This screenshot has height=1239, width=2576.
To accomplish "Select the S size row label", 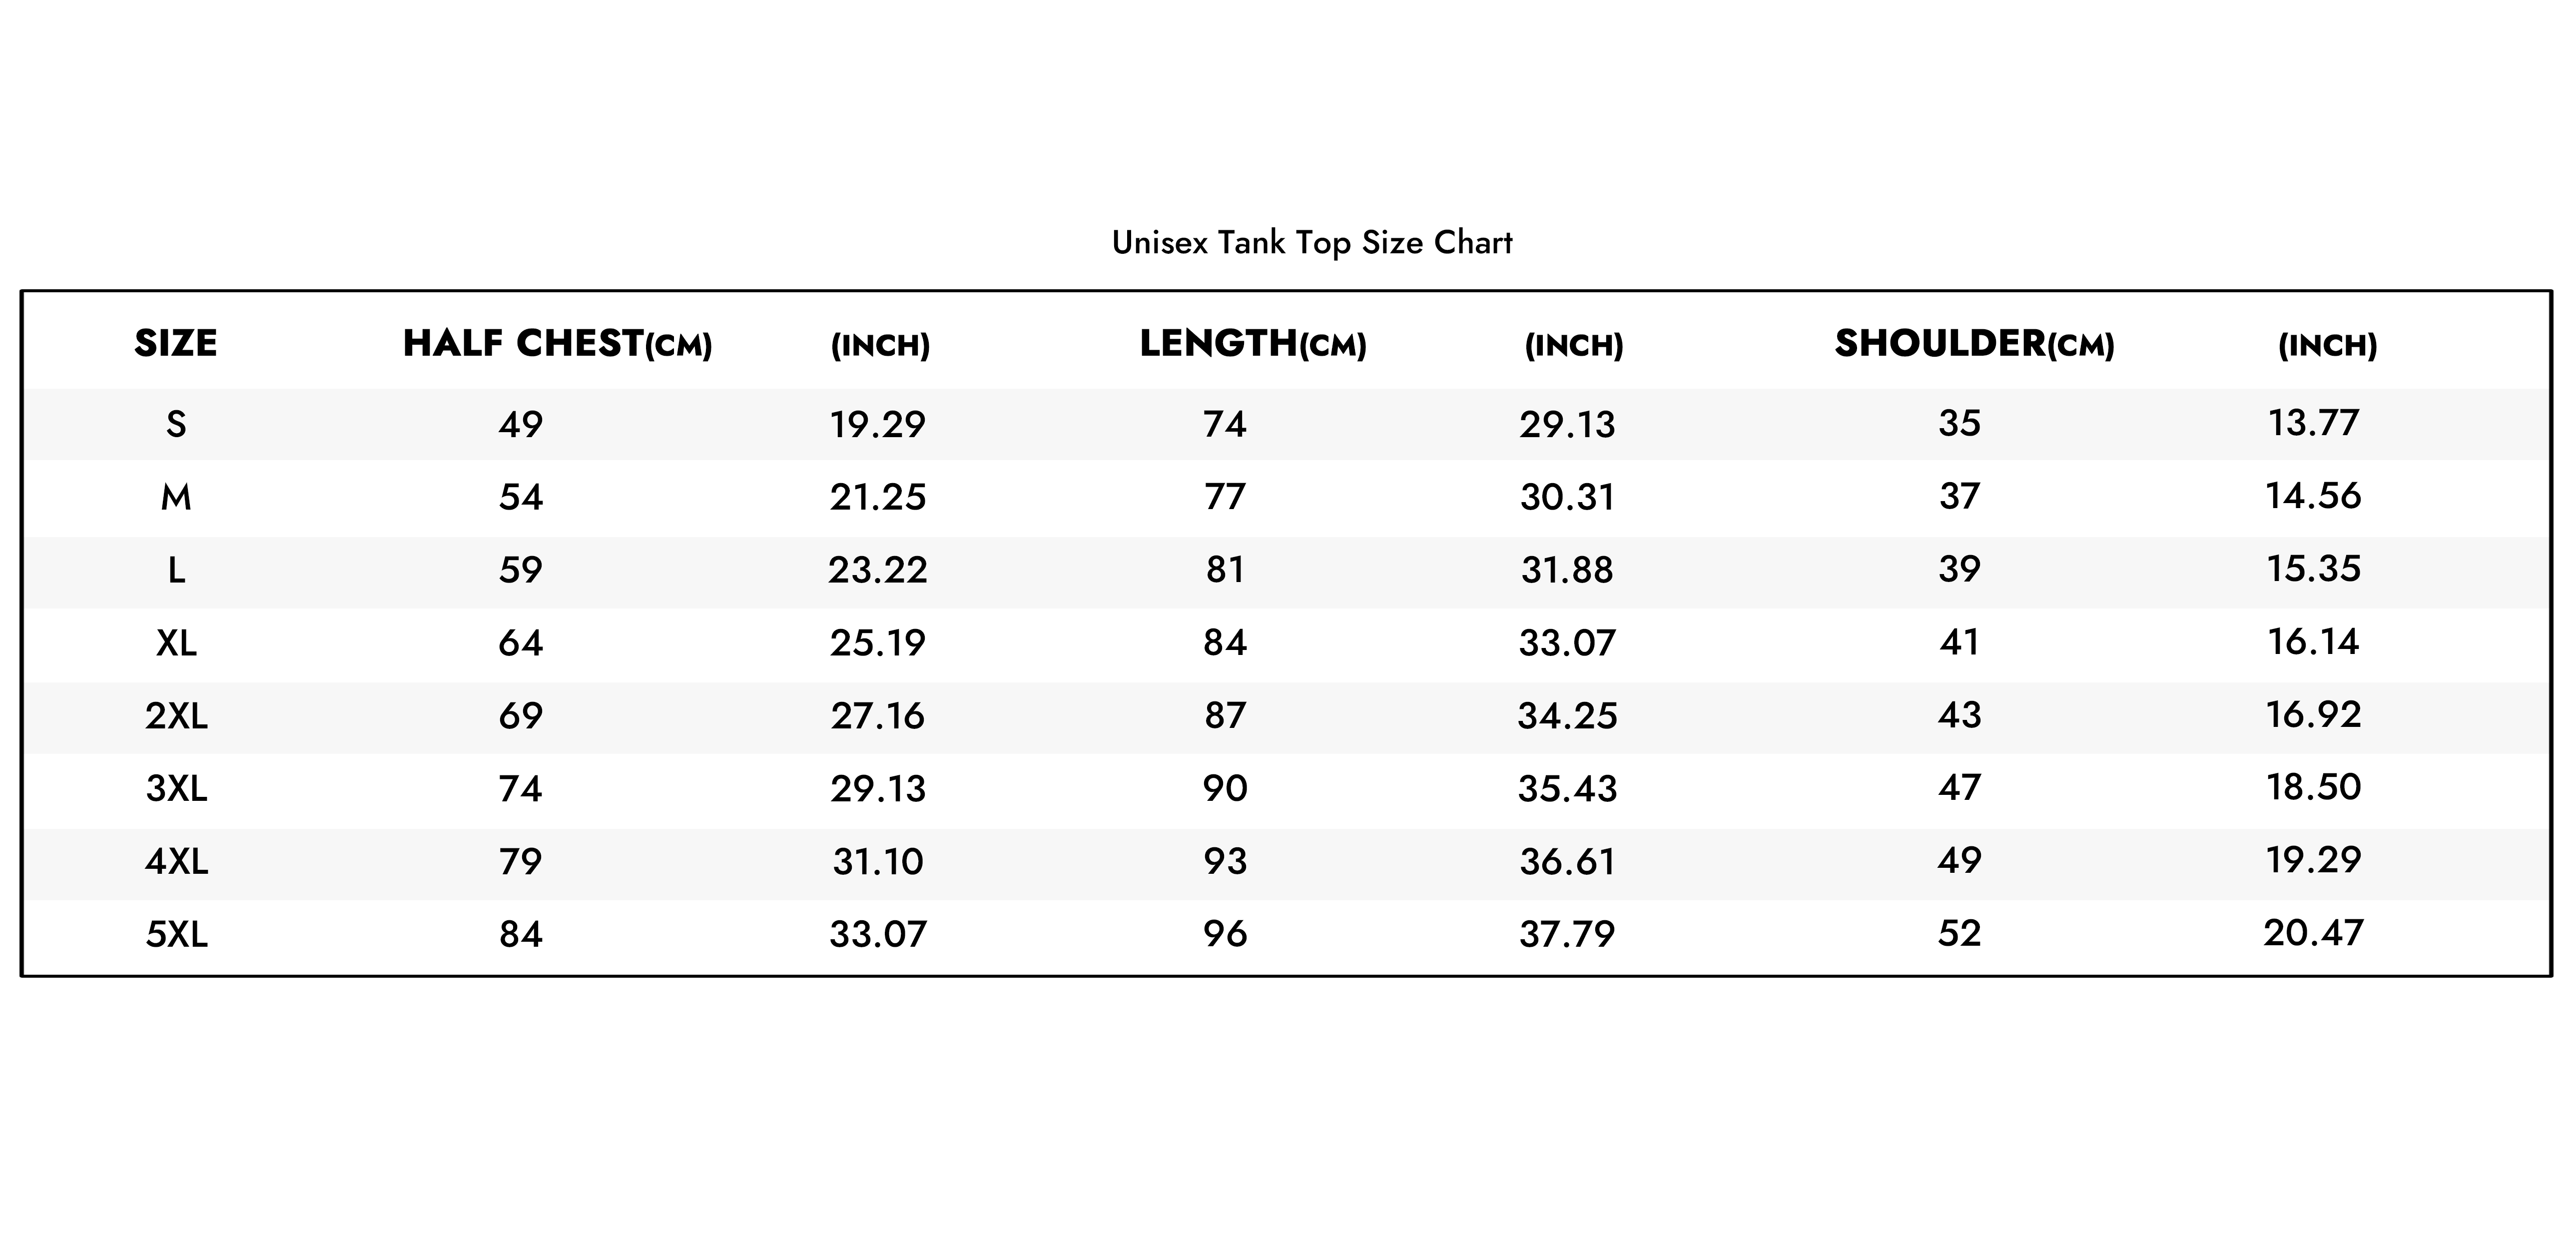I will point(176,425).
